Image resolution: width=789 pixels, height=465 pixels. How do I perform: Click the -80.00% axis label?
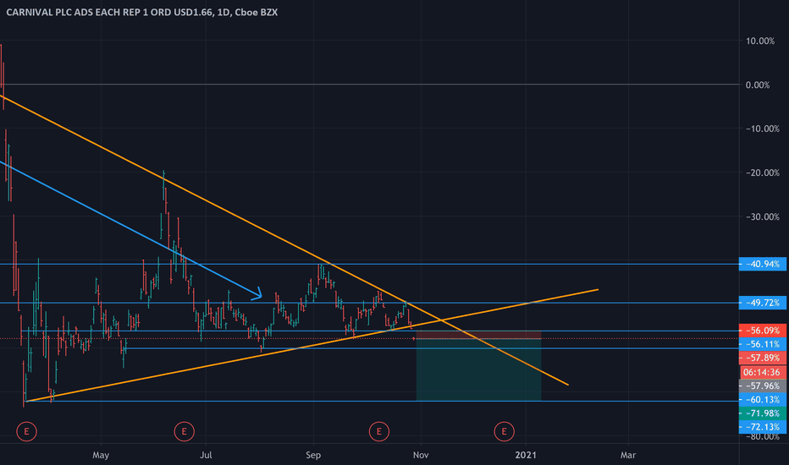762,436
